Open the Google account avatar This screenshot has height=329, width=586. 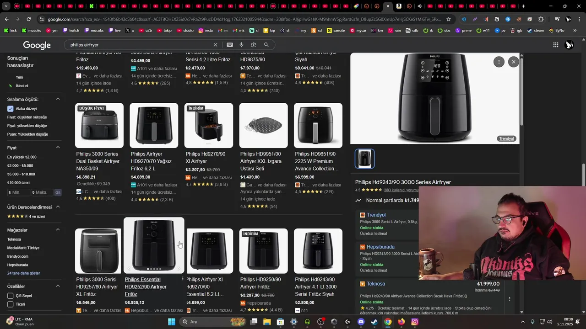[570, 45]
